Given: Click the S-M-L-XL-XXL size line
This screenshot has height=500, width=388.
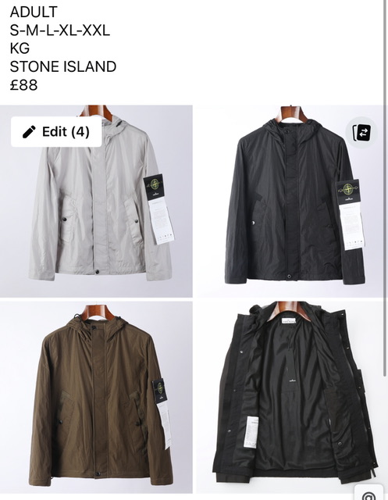Looking at the screenshot, I should pyautogui.click(x=60, y=30).
